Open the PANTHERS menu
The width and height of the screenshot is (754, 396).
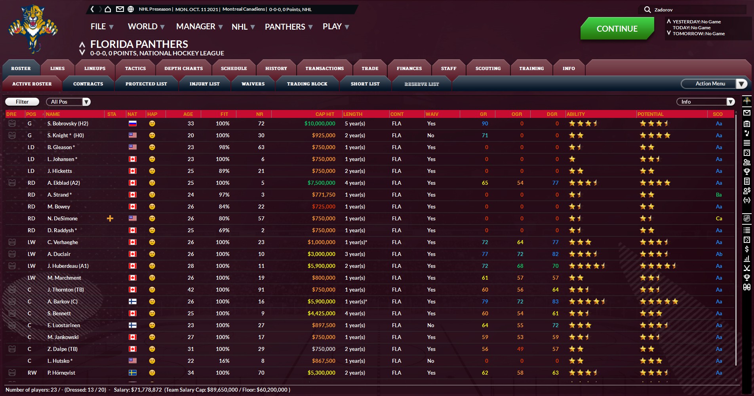tap(288, 27)
